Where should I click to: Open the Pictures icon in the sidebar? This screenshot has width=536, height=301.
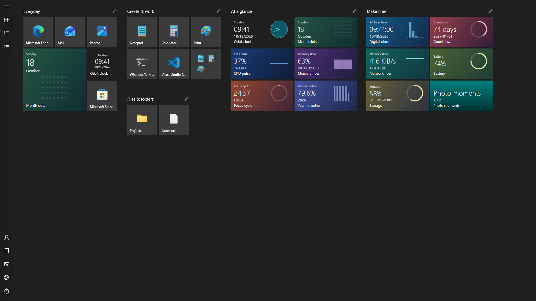7,264
